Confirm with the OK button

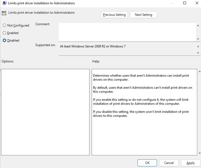pos(147,163)
